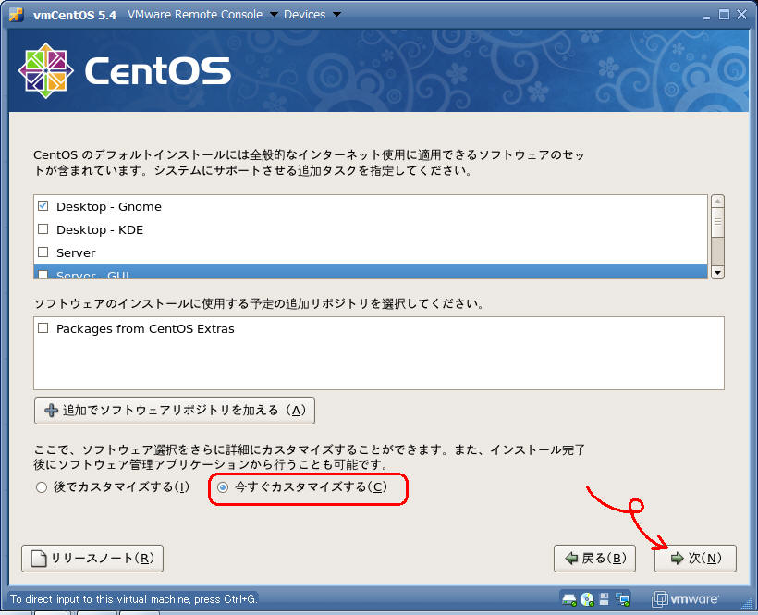Enable Packages from CentOS Extras repository
This screenshot has height=615, width=758.
pos(43,328)
